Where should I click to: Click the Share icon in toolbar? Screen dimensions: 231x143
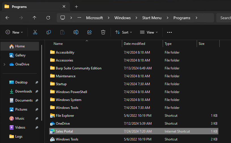pos(90,32)
